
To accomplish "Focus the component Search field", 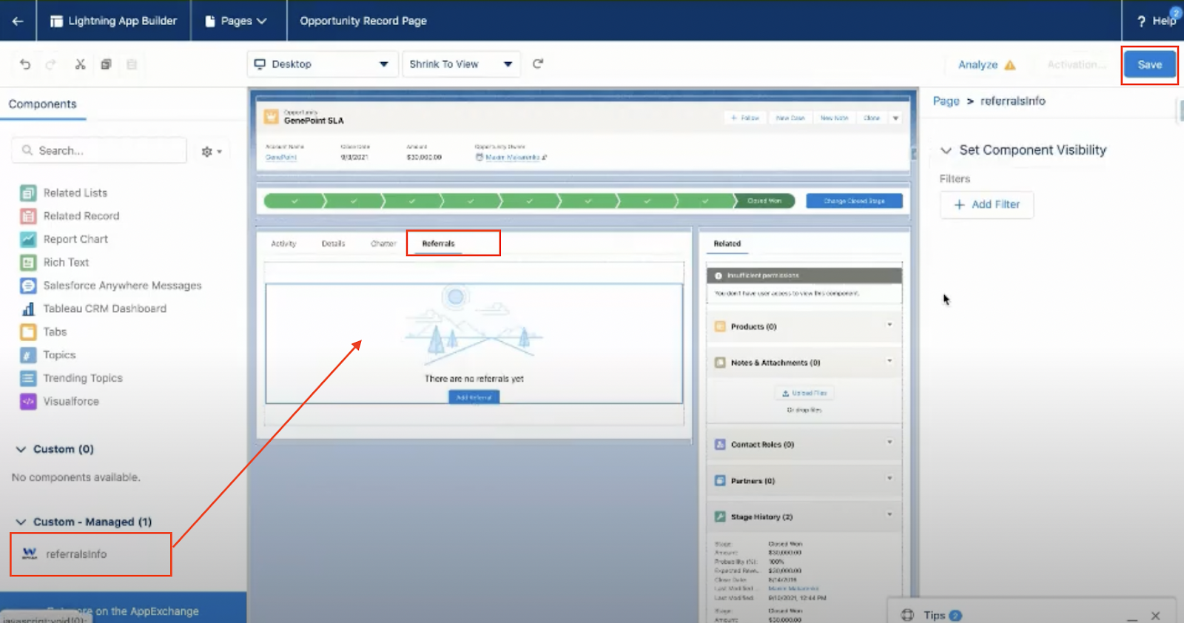I will pos(99,150).
